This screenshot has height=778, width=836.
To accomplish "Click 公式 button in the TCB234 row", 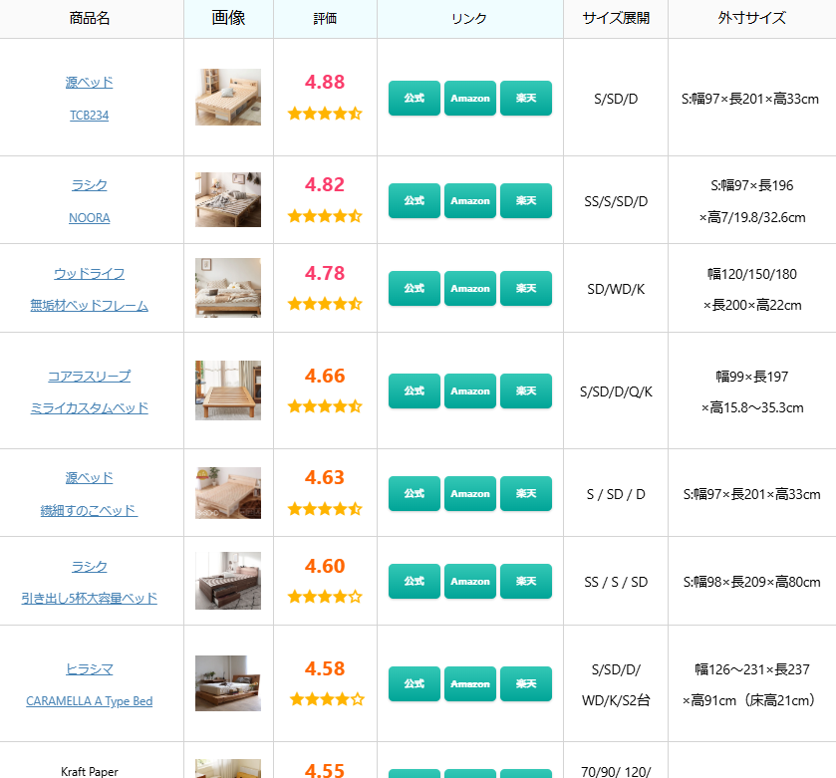I will click(415, 98).
